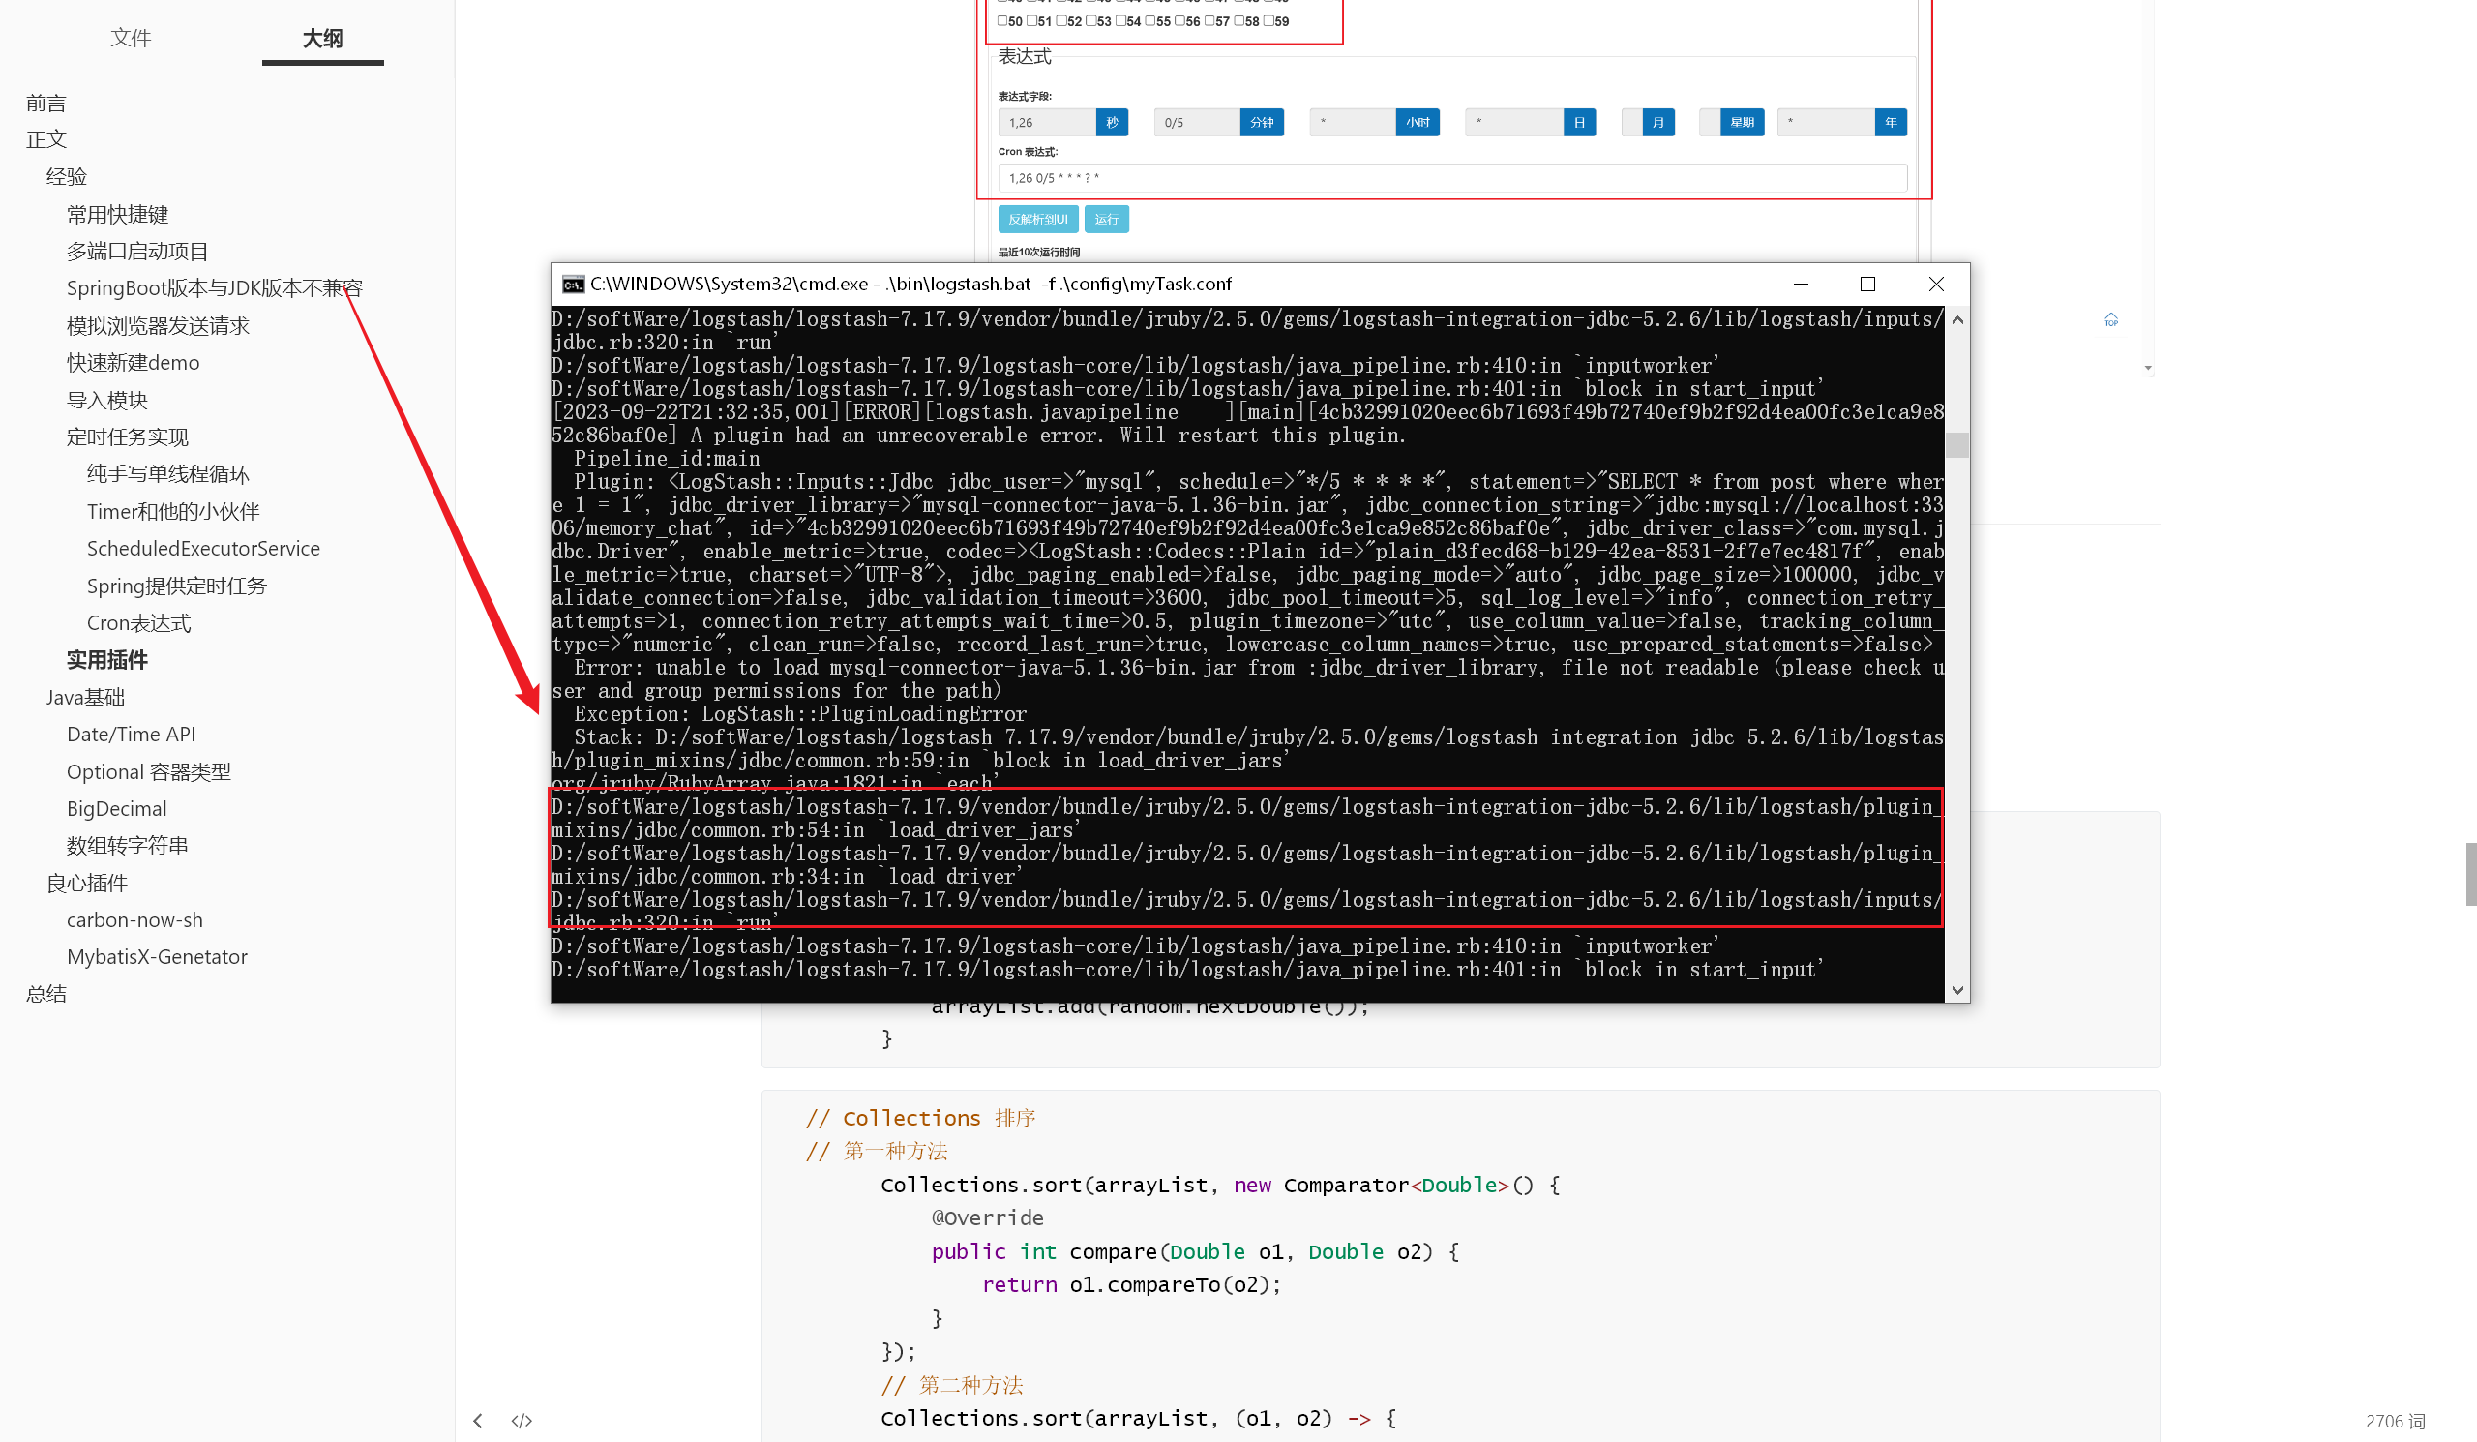2477x1442 pixels.
Task: Click the blue 日 button
Action: coord(1580,122)
